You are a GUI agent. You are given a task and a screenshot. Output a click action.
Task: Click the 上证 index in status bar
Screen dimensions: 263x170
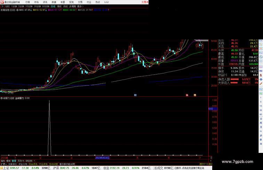(6, 168)
